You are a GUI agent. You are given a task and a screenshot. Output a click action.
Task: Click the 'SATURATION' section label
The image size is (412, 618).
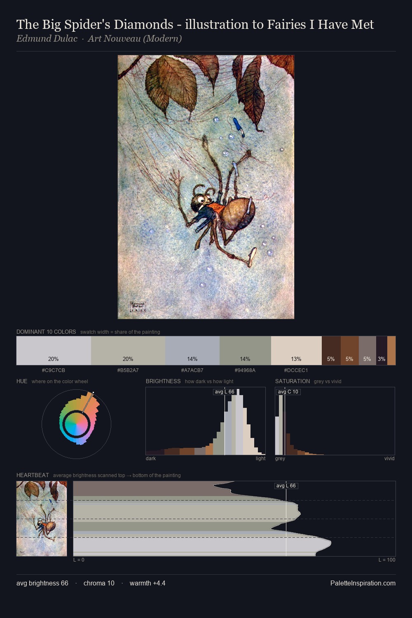pyautogui.click(x=293, y=381)
